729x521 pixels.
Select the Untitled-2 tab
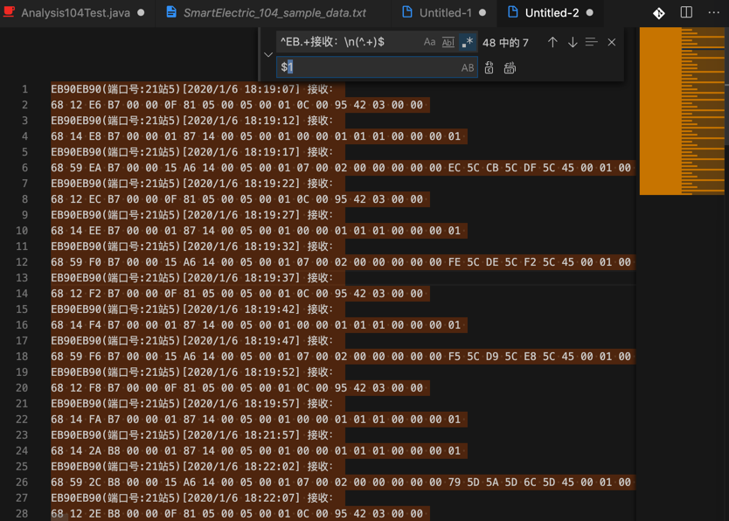click(x=551, y=13)
